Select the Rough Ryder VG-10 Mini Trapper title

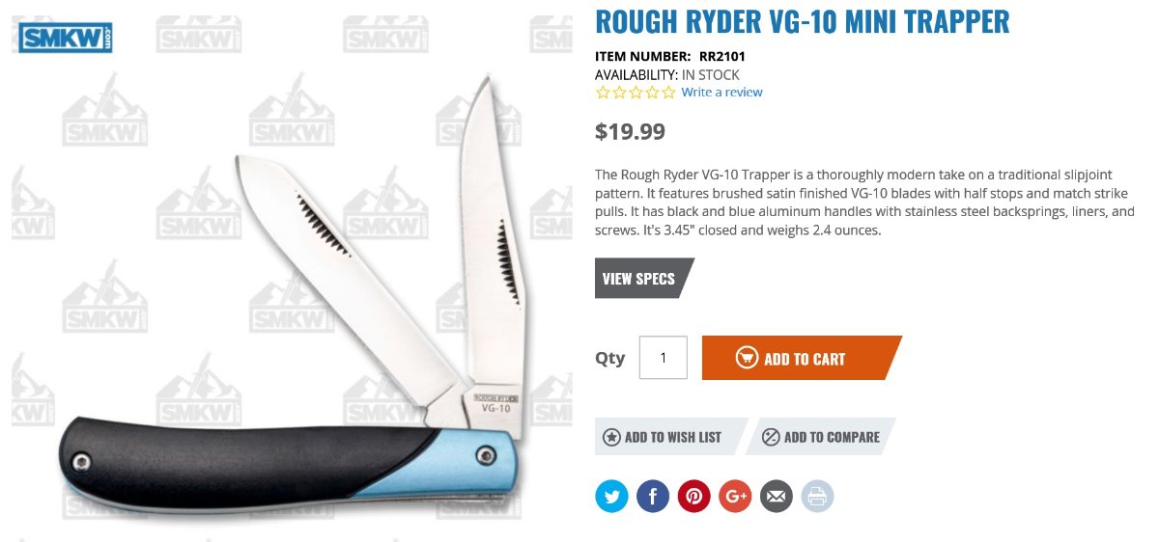click(x=803, y=20)
